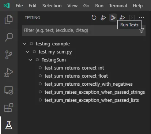Viewport: 151px width, 134px height.
Task: Open the Go menu
Action: pyautogui.click(x=86, y=5)
